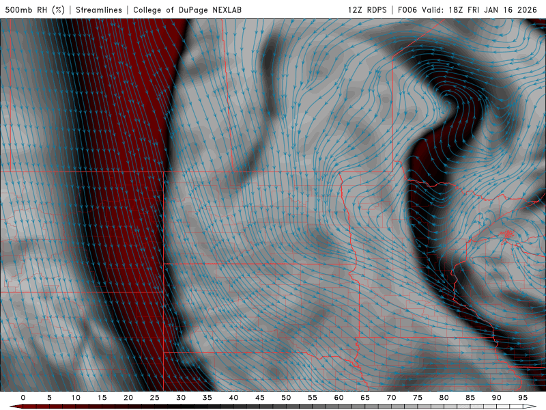Click the "35" label on the color scale

click(x=207, y=398)
